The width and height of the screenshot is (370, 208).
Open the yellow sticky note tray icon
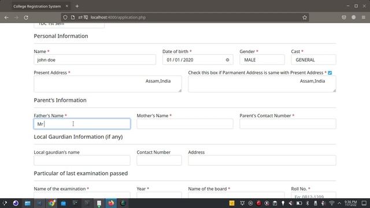coord(232,203)
